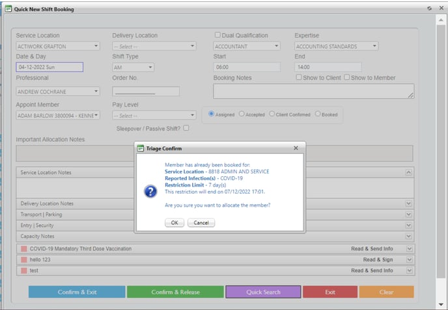
Task: Click the refresh icon in the title bar
Action: pos(430,8)
